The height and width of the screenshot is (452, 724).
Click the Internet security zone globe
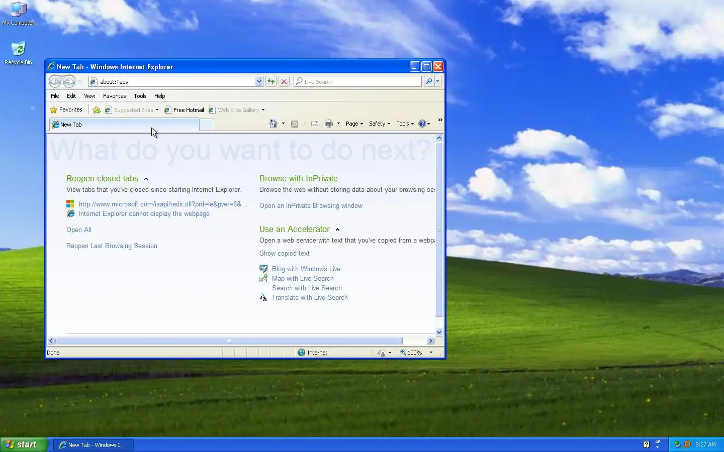(302, 353)
